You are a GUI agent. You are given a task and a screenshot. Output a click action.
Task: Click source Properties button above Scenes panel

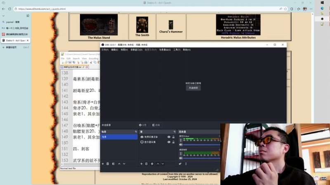143,125
